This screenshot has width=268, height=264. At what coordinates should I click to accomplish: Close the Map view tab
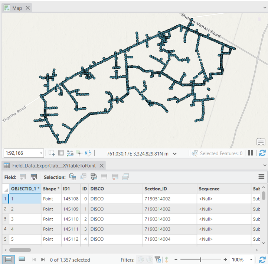[28, 8]
